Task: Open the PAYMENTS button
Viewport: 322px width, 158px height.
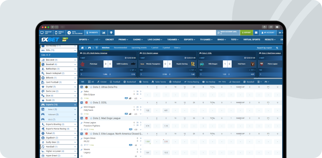Action: 92,33
